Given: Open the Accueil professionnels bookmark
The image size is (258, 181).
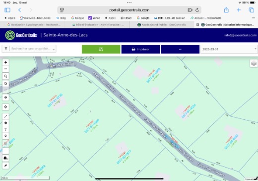Looking at the screenshot, I should [206, 18].
